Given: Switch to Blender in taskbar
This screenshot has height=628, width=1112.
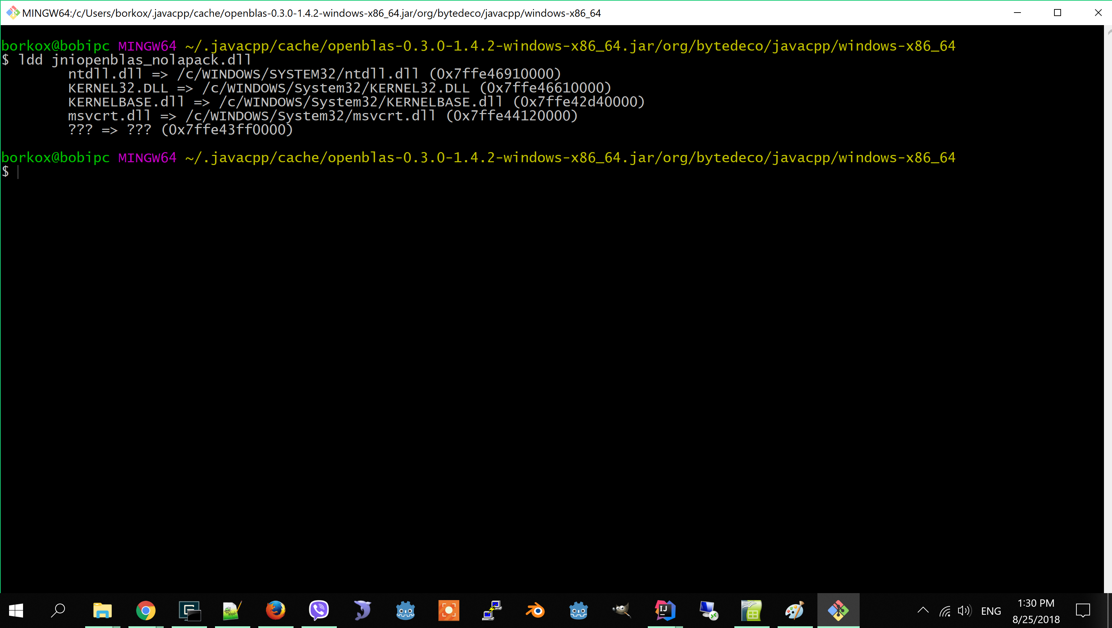Looking at the screenshot, I should tap(535, 610).
